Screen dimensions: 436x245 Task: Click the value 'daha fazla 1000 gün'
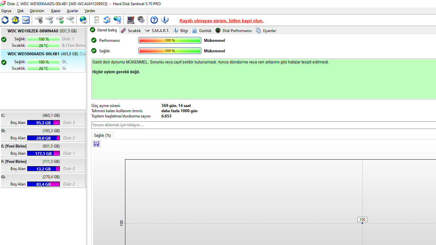(x=179, y=111)
